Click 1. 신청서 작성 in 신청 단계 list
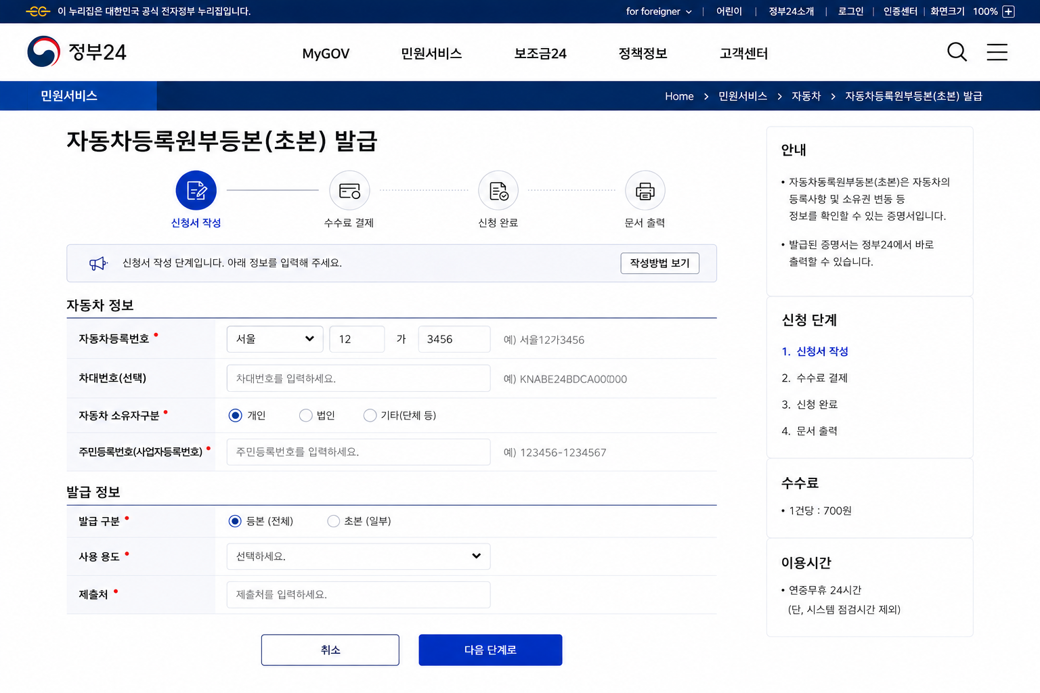The image size is (1040, 693). (815, 351)
